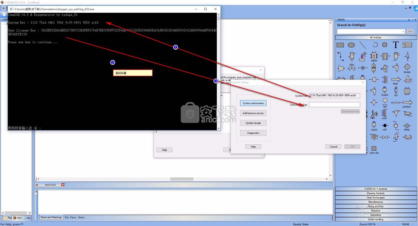Viewport: 418px width, 226px height.
Task: Click Update dongle button
Action: coord(253,123)
